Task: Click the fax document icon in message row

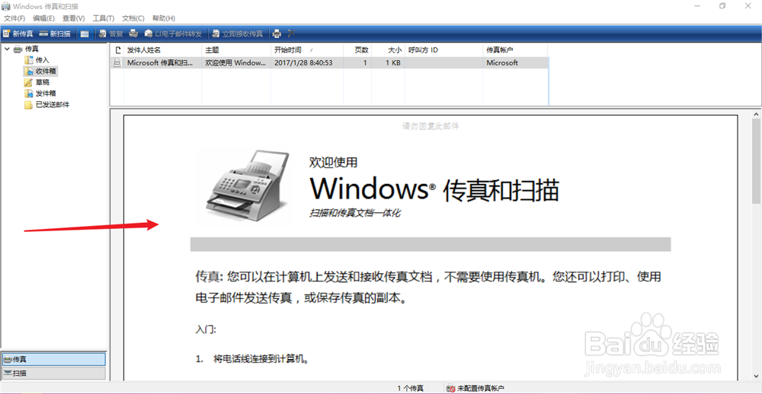Action: point(117,62)
